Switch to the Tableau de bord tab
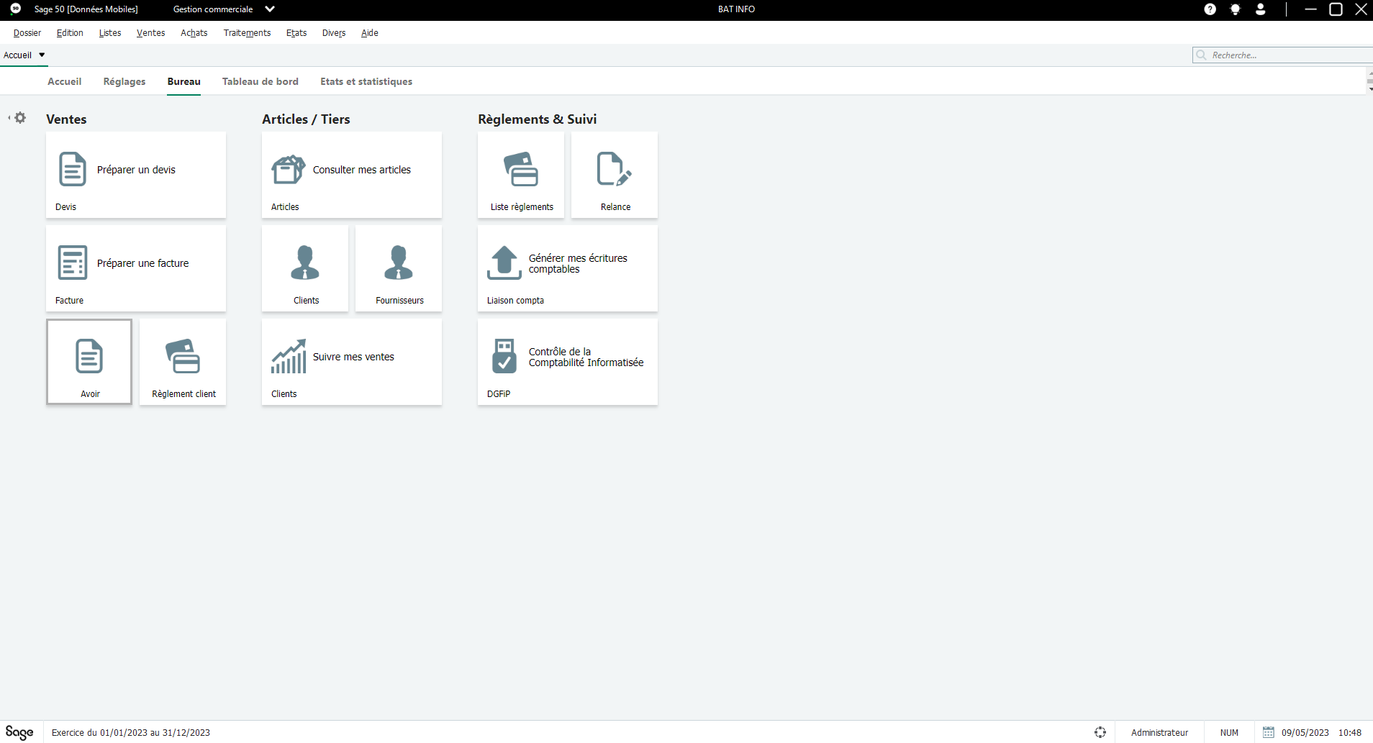 click(x=260, y=81)
